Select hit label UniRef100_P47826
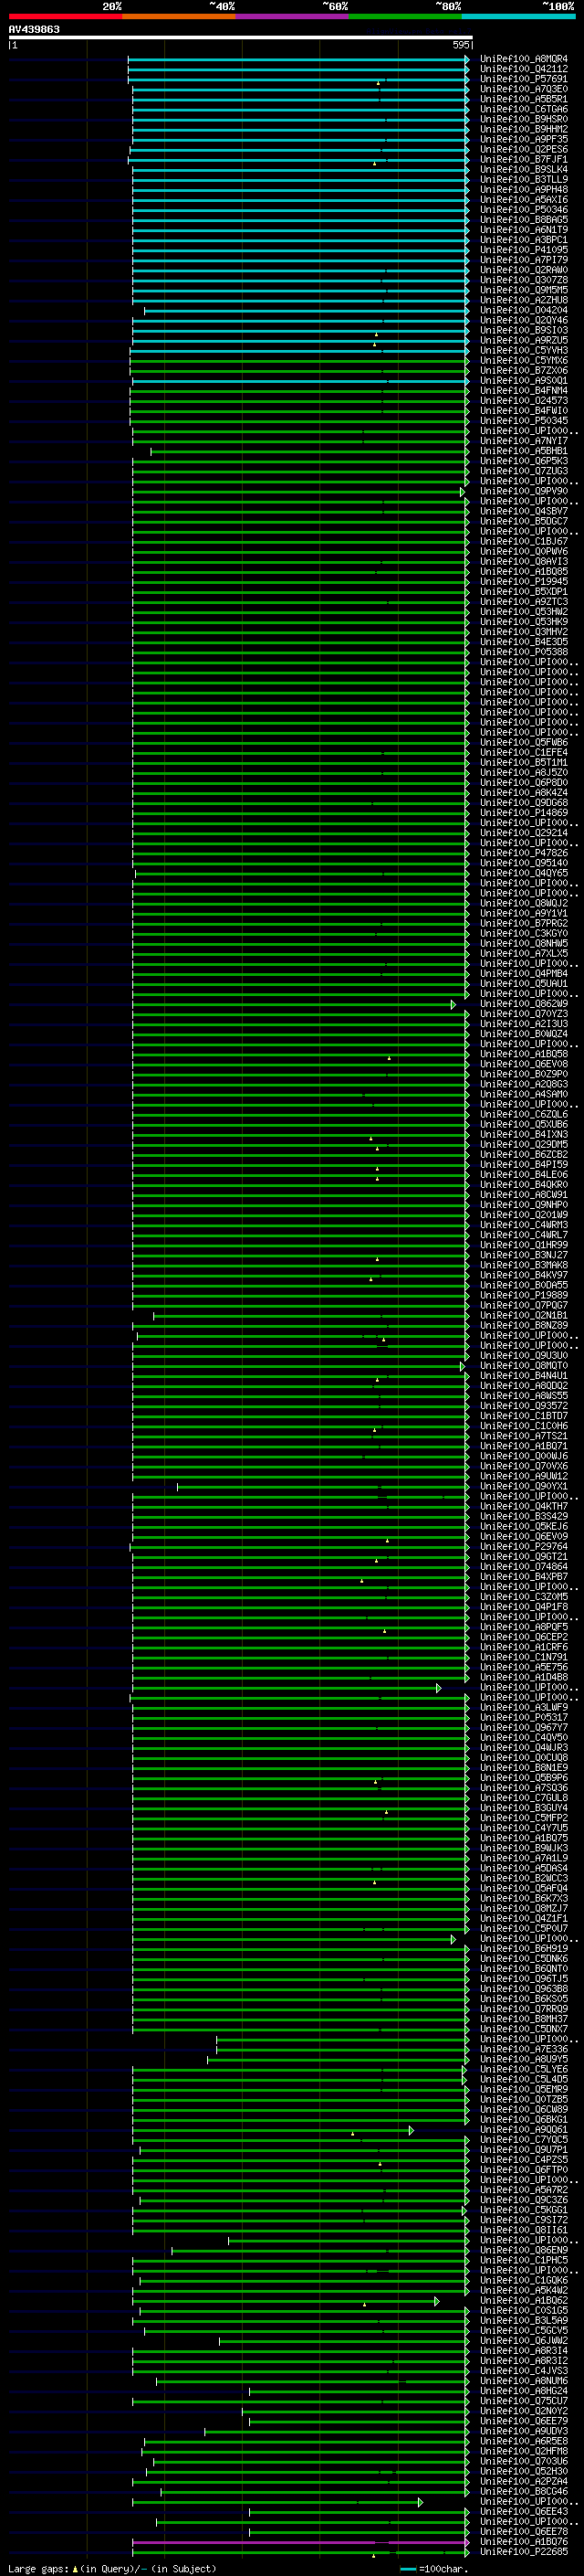The width and height of the screenshot is (584, 2576). coord(523,853)
